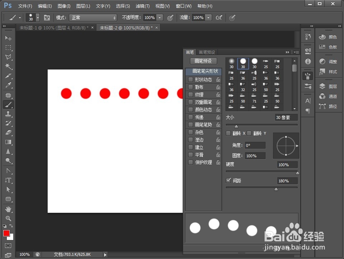Screen dimensions: 344x259
Task: Click the 硬度 hardness value field
Action: (287, 165)
